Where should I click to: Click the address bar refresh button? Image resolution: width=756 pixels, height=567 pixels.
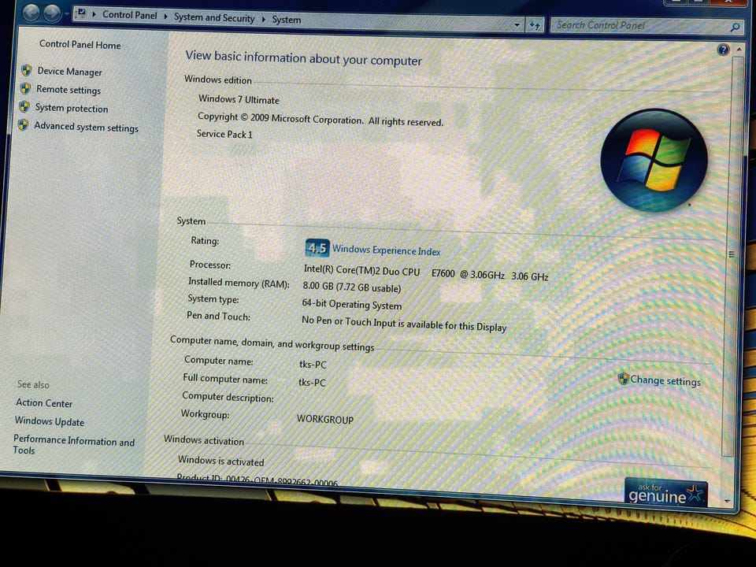pyautogui.click(x=535, y=25)
